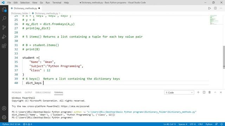The image size is (225, 126).
Task: Click the '# print(B)' comment line
Action: tap(31, 49)
